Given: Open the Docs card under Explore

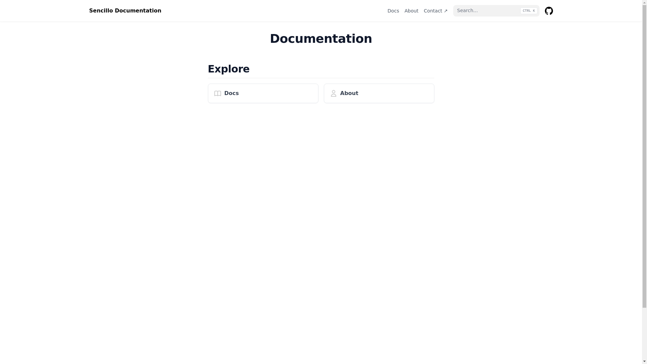Looking at the screenshot, I should 263,93.
